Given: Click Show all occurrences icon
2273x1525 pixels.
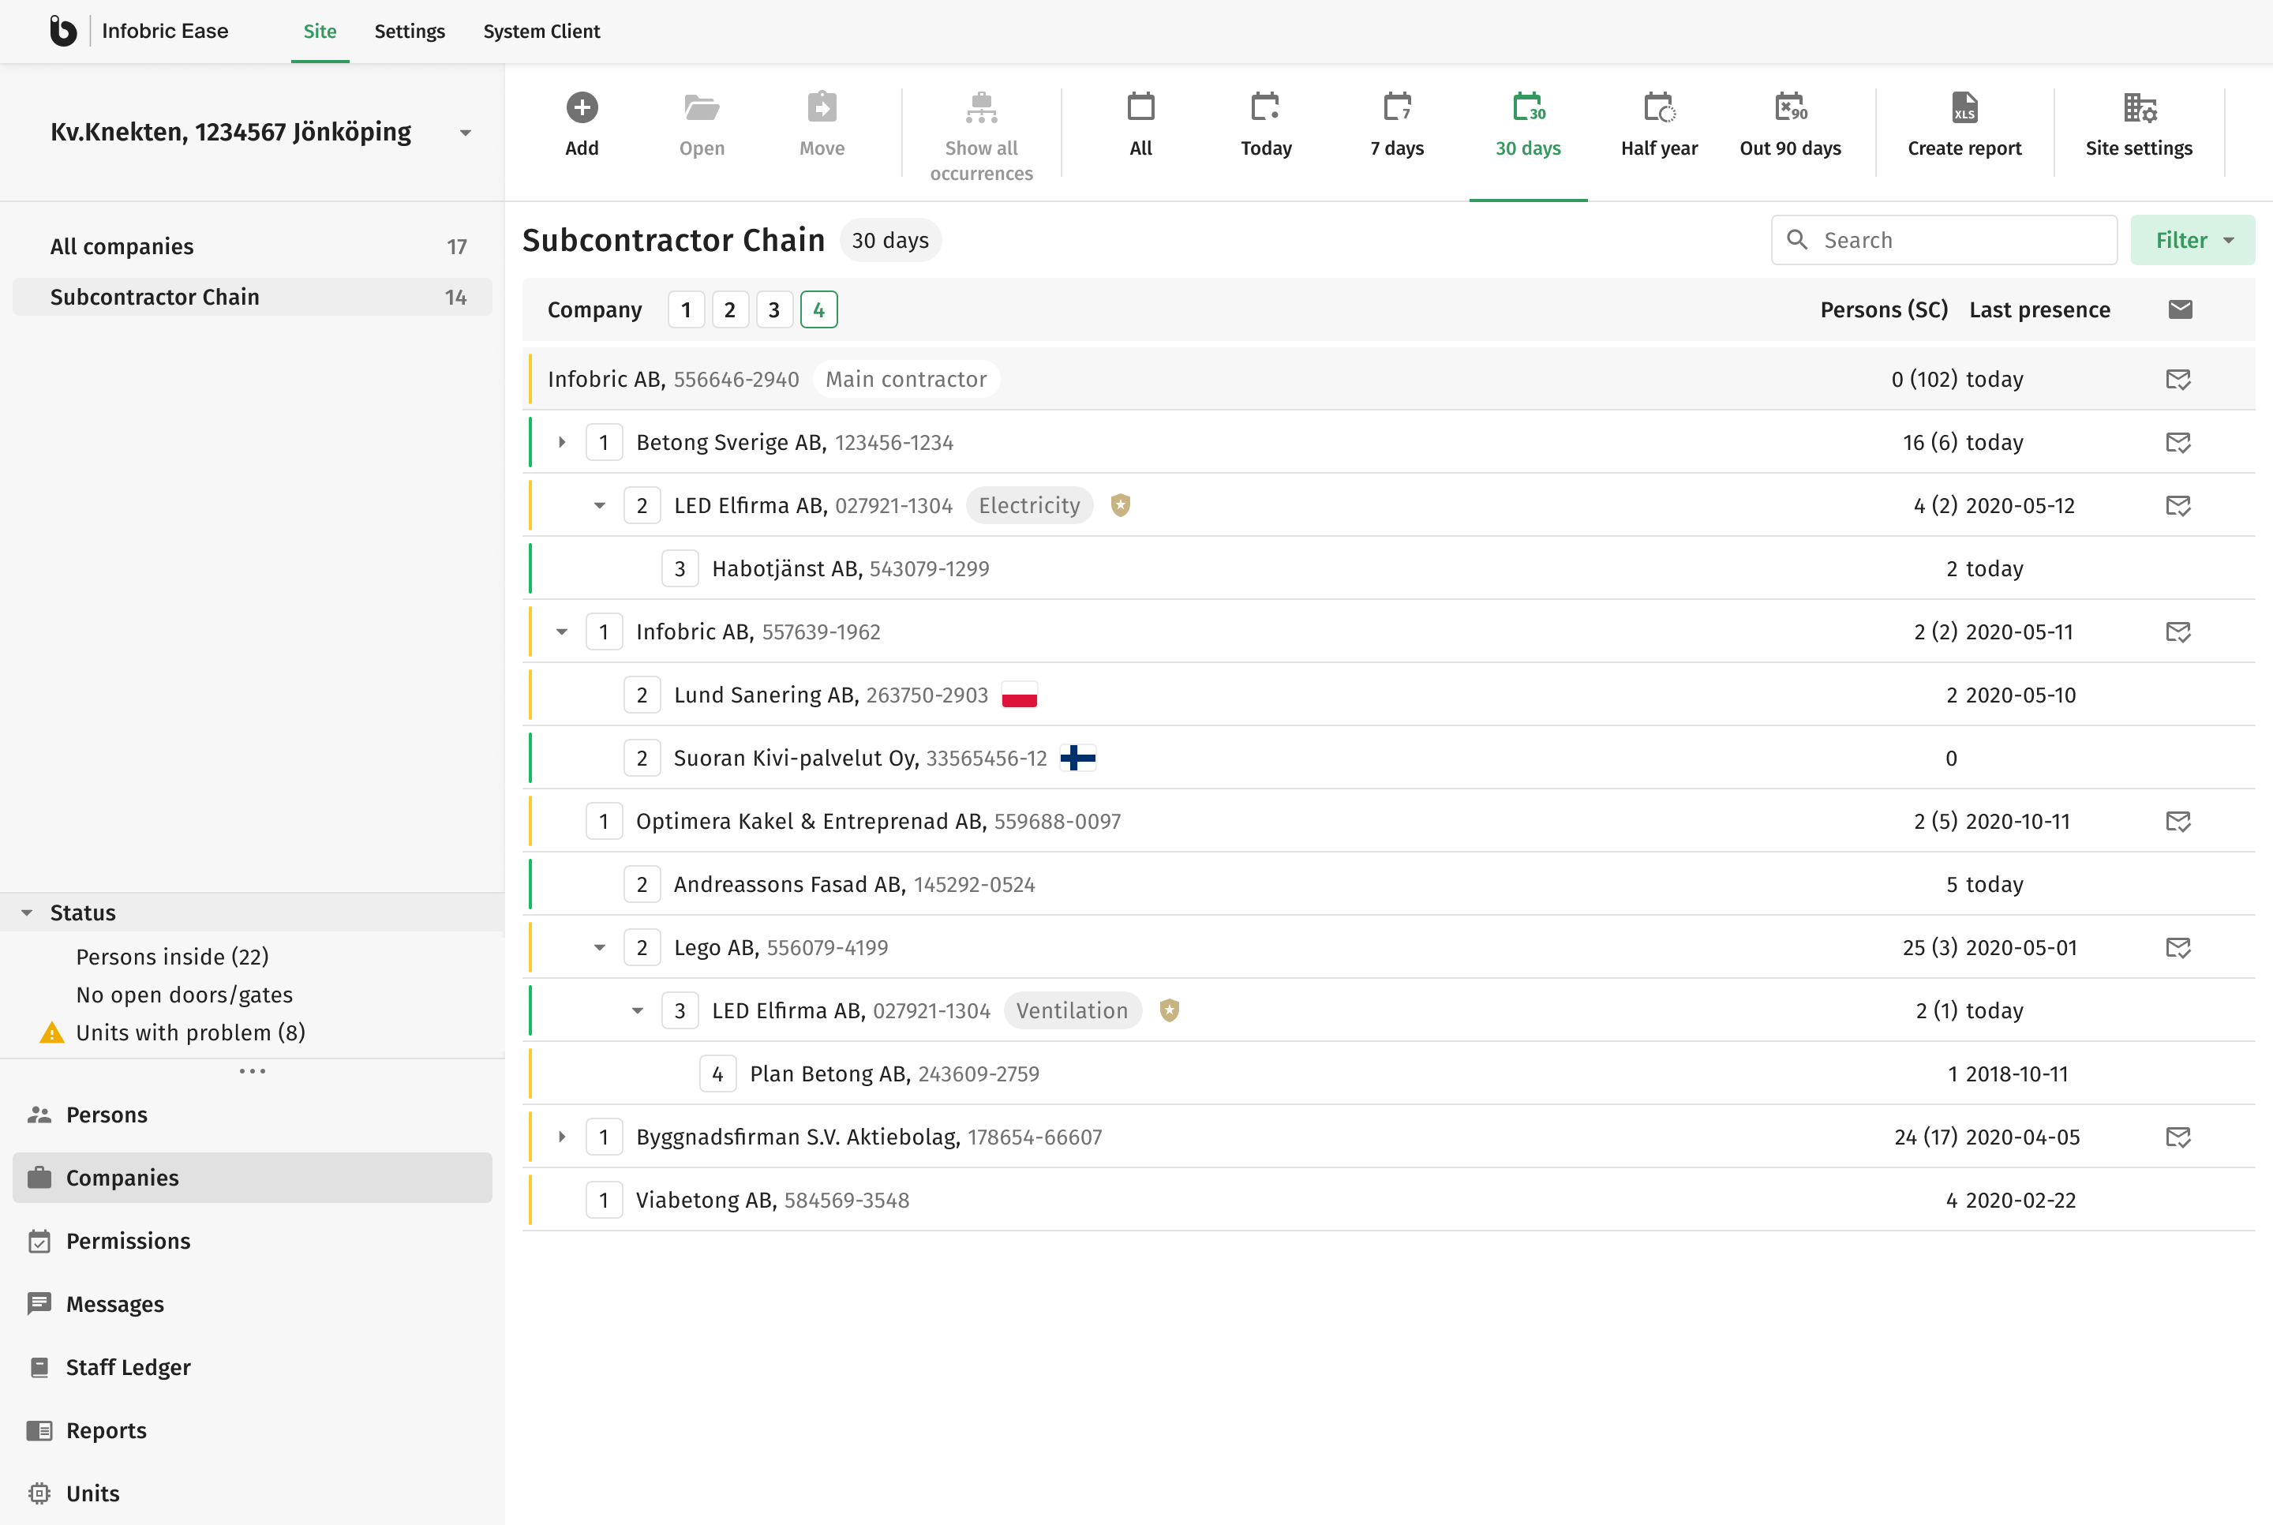Looking at the screenshot, I should point(981,107).
